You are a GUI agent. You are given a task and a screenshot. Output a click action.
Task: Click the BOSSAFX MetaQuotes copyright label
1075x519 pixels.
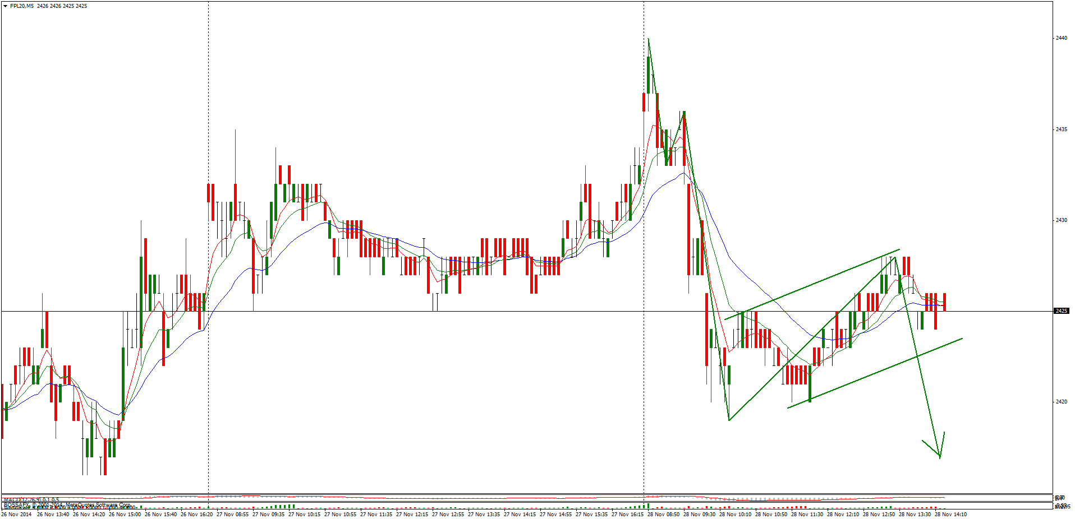click(67, 505)
